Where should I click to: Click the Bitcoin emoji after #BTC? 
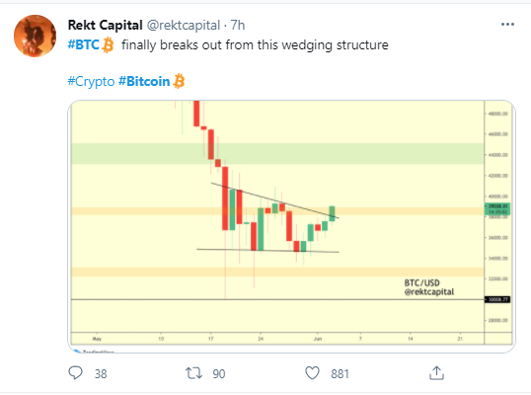(x=108, y=45)
